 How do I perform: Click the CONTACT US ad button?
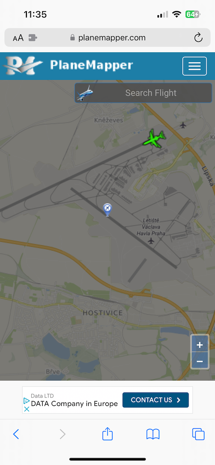pyautogui.click(x=155, y=400)
